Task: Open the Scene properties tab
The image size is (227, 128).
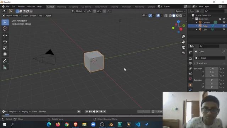Action: coord(190,74)
